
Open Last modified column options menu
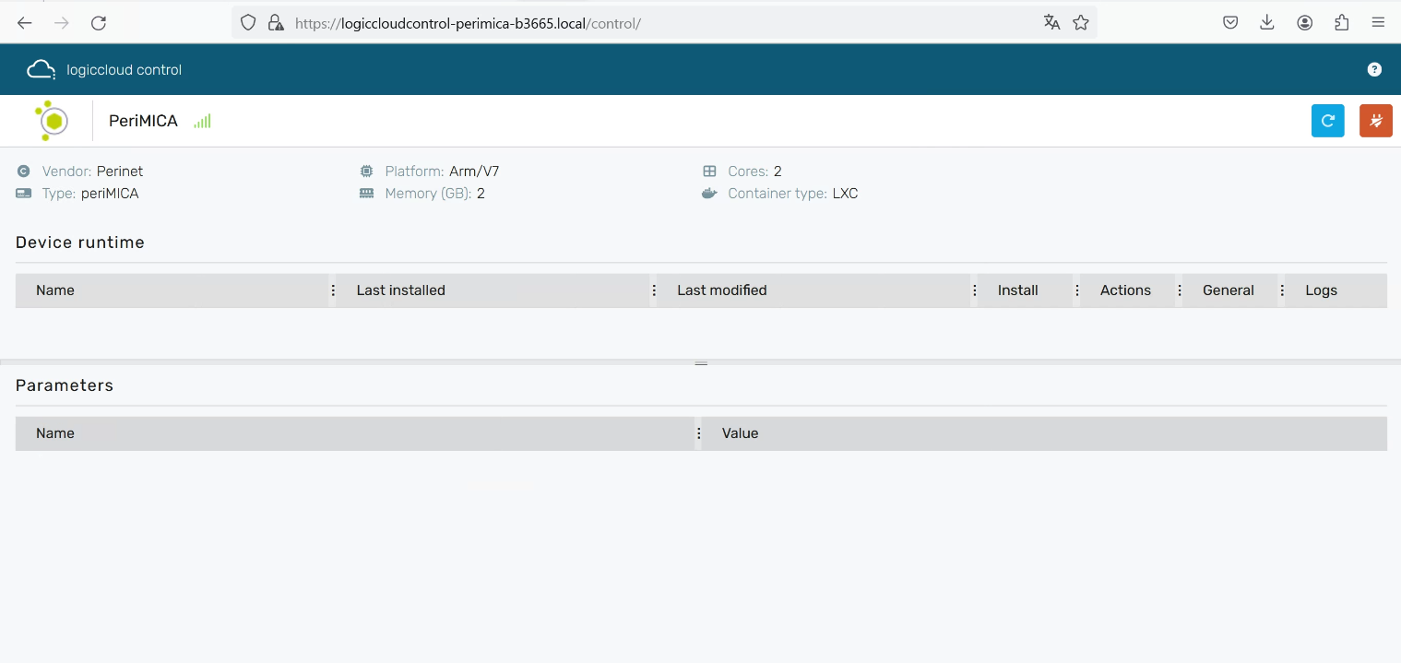point(975,290)
